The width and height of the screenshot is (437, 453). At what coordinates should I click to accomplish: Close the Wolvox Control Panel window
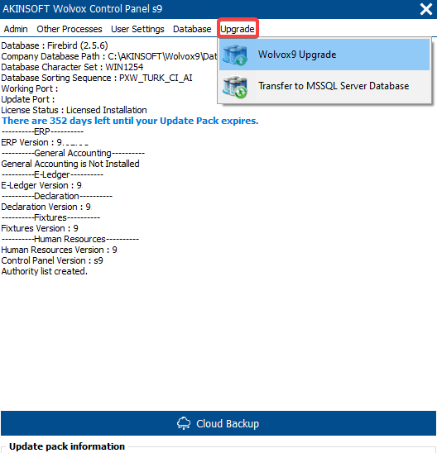425,9
